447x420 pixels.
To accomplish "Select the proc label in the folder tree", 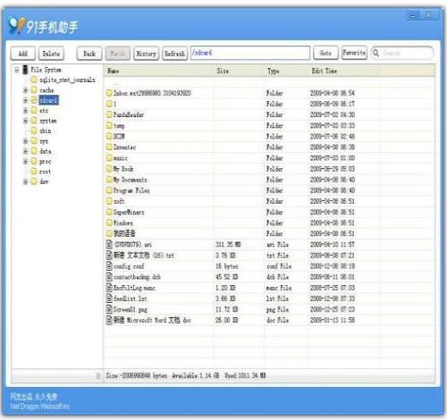I will tap(46, 162).
